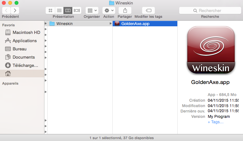Viewport: 243px width, 141px height.
Task: Select the home folder icon in sidebar
Action: click(x=8, y=74)
